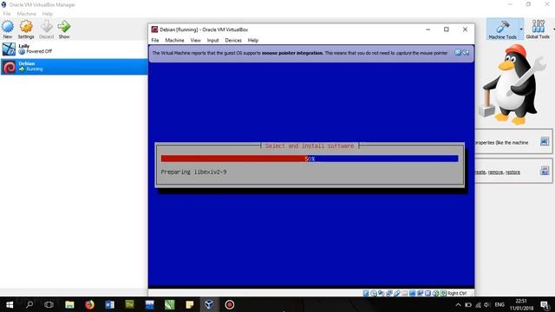The width and height of the screenshot is (555, 312).
Task: Open Dreamweaver from the taskbar
Action: coord(129,304)
